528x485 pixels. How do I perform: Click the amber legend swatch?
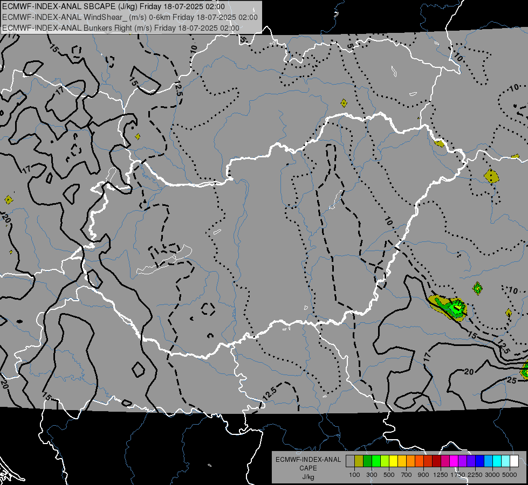pyautogui.click(x=402, y=461)
